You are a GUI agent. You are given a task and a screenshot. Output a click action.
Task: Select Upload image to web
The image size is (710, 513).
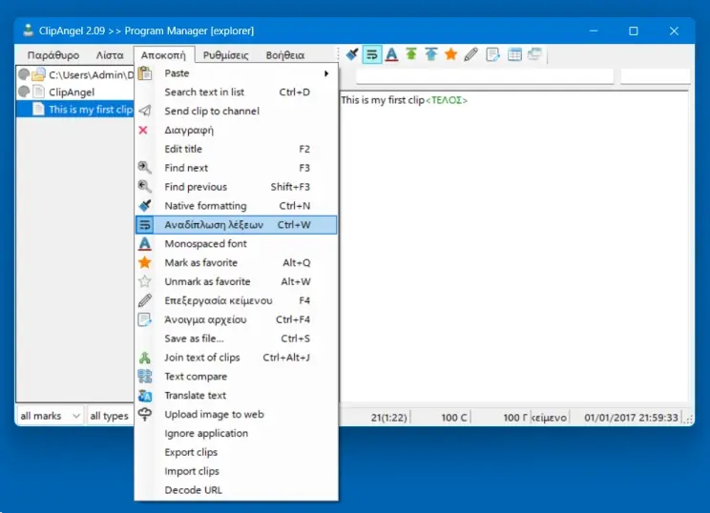[237, 415]
